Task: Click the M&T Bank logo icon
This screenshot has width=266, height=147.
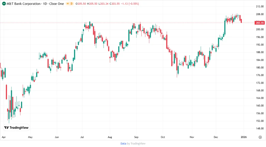Action: (x=4, y=4)
